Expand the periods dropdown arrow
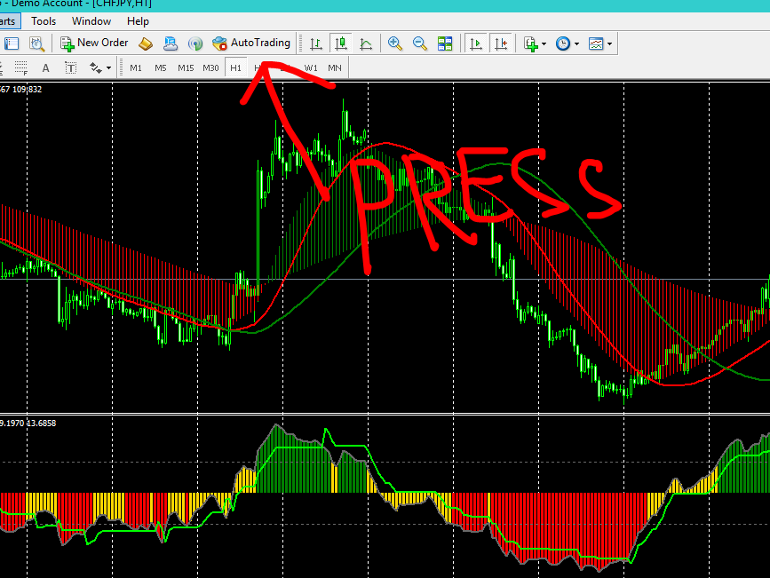The height and width of the screenshot is (578, 770). pos(576,44)
